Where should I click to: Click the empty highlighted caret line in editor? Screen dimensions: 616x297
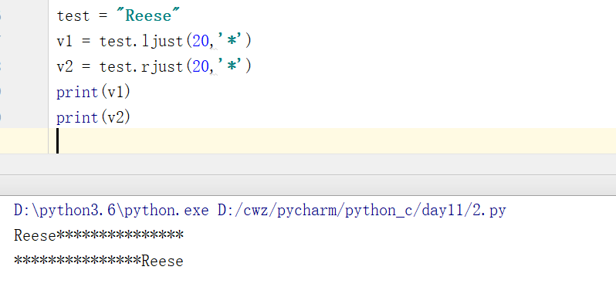tap(332, 140)
